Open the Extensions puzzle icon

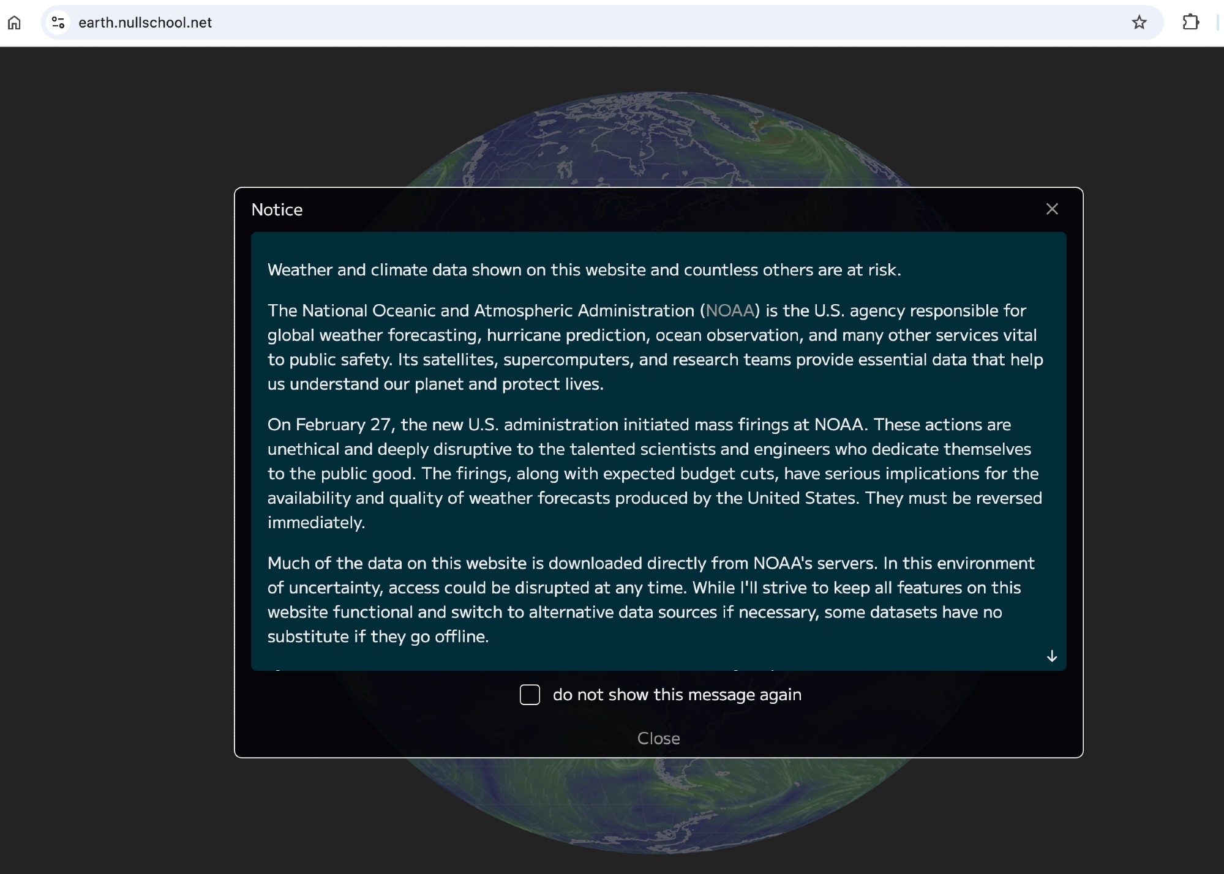[1190, 23]
